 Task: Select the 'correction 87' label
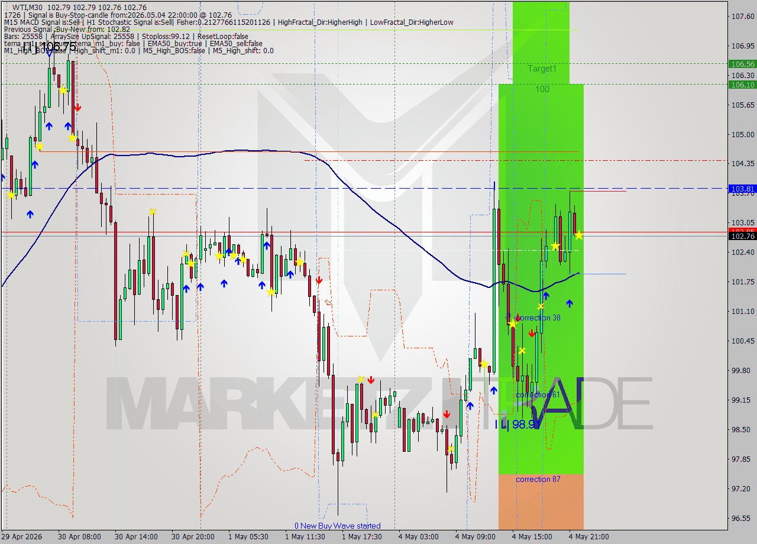538,479
